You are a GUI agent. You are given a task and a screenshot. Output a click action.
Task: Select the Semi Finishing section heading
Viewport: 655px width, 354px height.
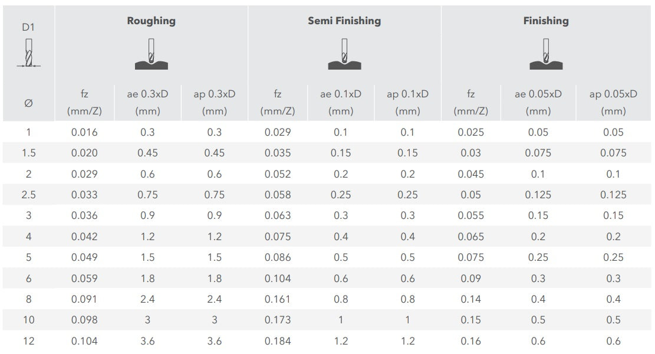click(344, 21)
